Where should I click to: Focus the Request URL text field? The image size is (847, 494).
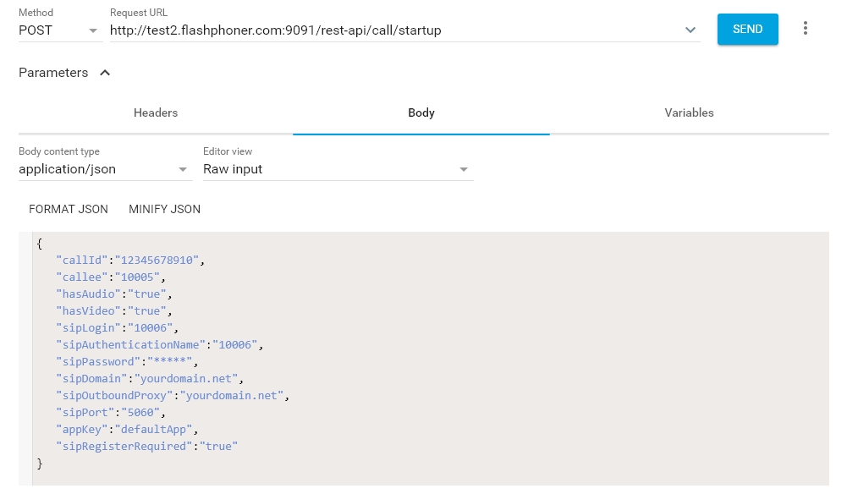393,30
